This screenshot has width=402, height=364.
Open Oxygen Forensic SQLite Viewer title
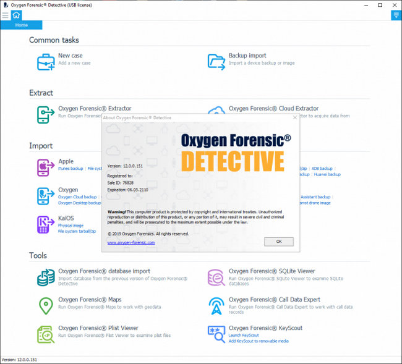(272, 271)
